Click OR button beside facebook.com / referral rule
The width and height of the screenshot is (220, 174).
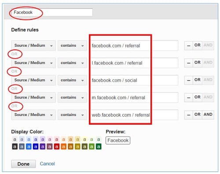click(x=198, y=45)
